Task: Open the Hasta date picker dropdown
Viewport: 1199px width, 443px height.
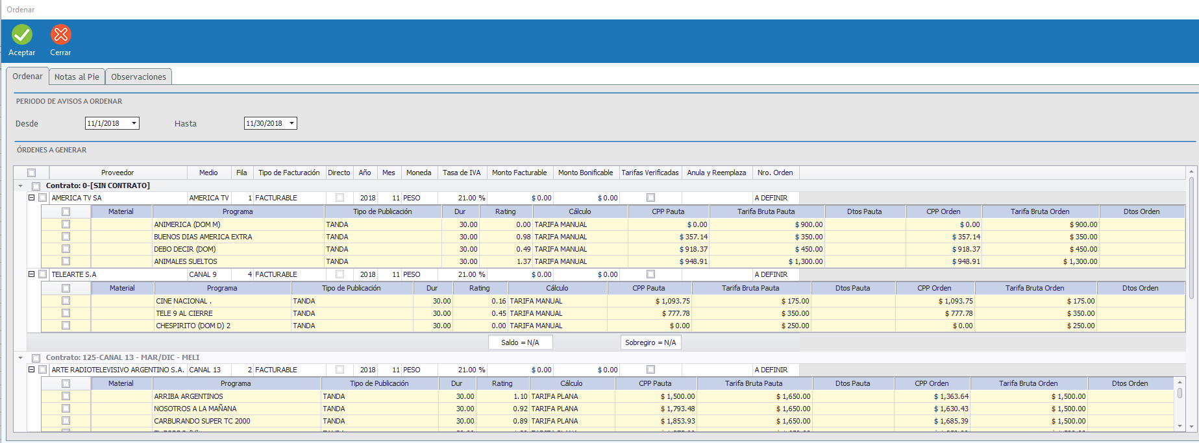Action: 291,123
